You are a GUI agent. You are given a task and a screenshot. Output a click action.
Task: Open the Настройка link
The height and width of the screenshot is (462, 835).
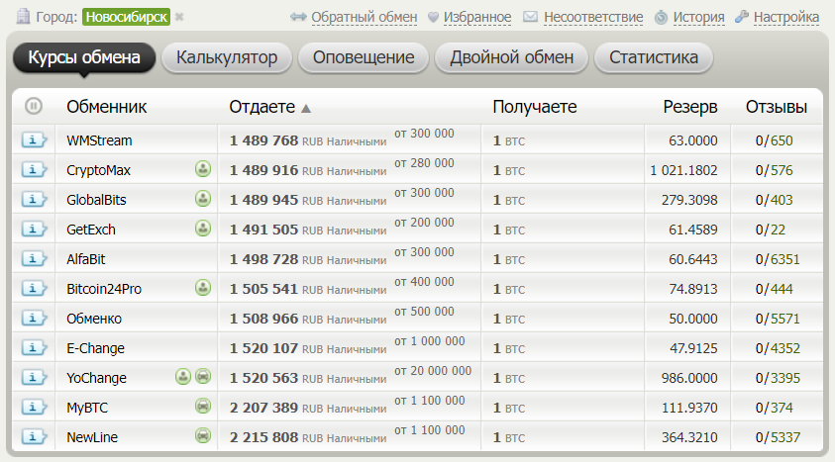[786, 18]
